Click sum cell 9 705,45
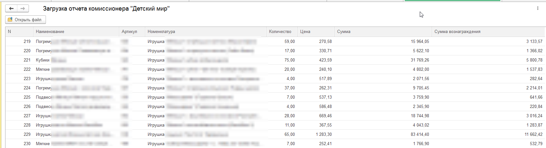Image resolution: width=546 pixels, height=148 pixels. pos(383,88)
